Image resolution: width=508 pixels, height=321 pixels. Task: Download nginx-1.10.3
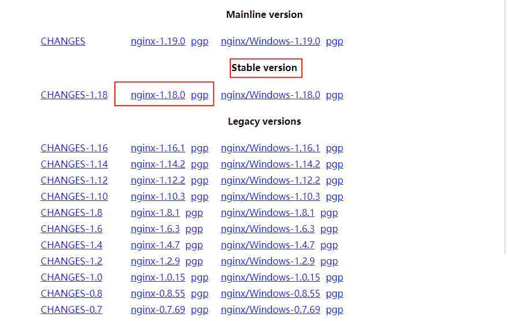point(158,197)
